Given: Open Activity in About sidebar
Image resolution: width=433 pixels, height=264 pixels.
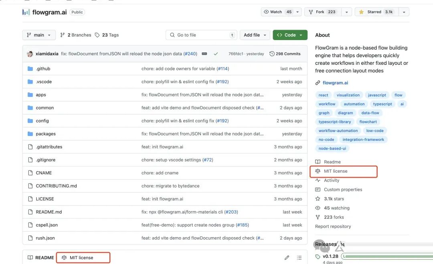Looking at the screenshot, I should point(327,180).
